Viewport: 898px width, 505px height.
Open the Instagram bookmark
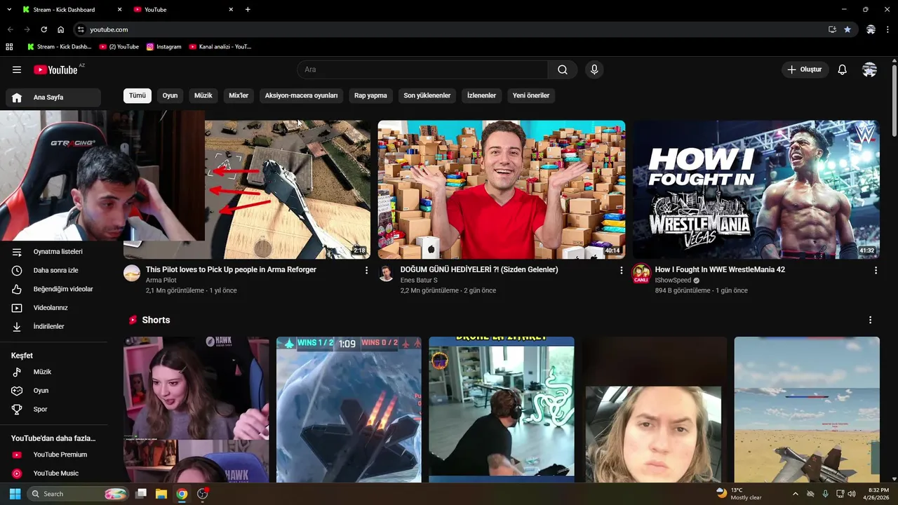pyautogui.click(x=163, y=47)
